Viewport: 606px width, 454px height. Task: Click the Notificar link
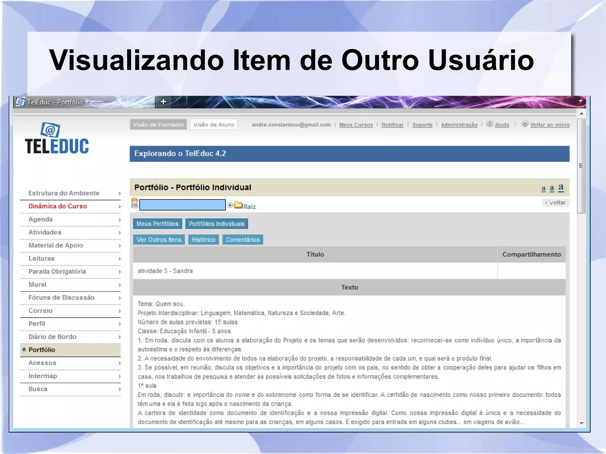(392, 125)
